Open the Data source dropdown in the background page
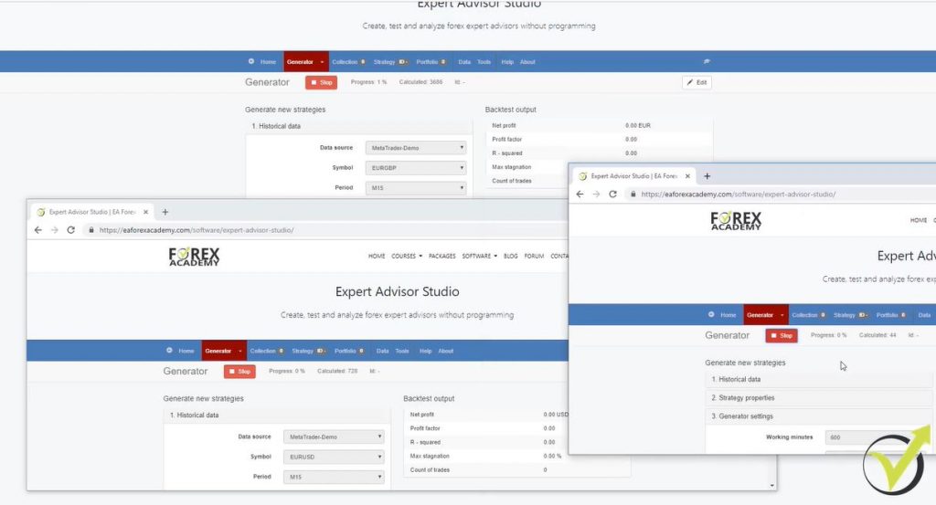 coord(416,148)
